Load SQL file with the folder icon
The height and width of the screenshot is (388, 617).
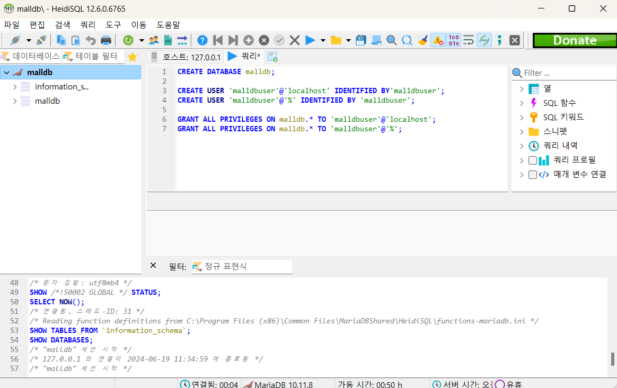coord(336,40)
